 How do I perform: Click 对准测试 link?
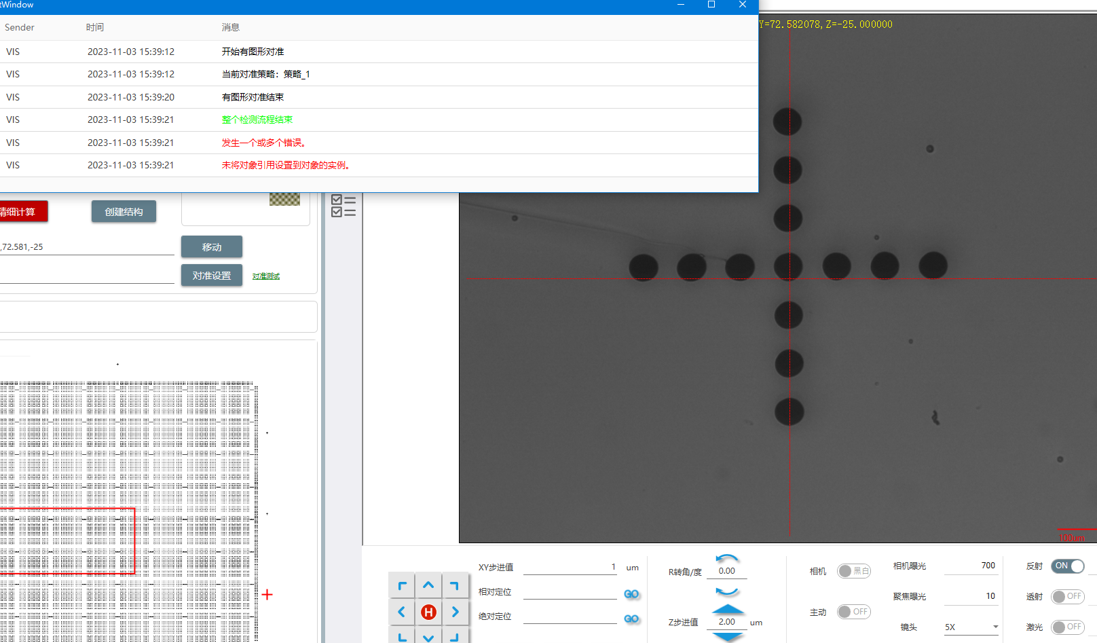click(266, 276)
